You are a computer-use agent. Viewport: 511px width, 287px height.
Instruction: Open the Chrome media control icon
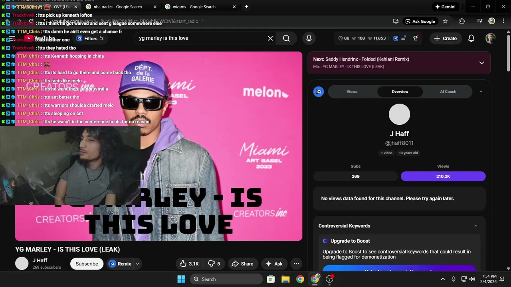click(x=480, y=21)
